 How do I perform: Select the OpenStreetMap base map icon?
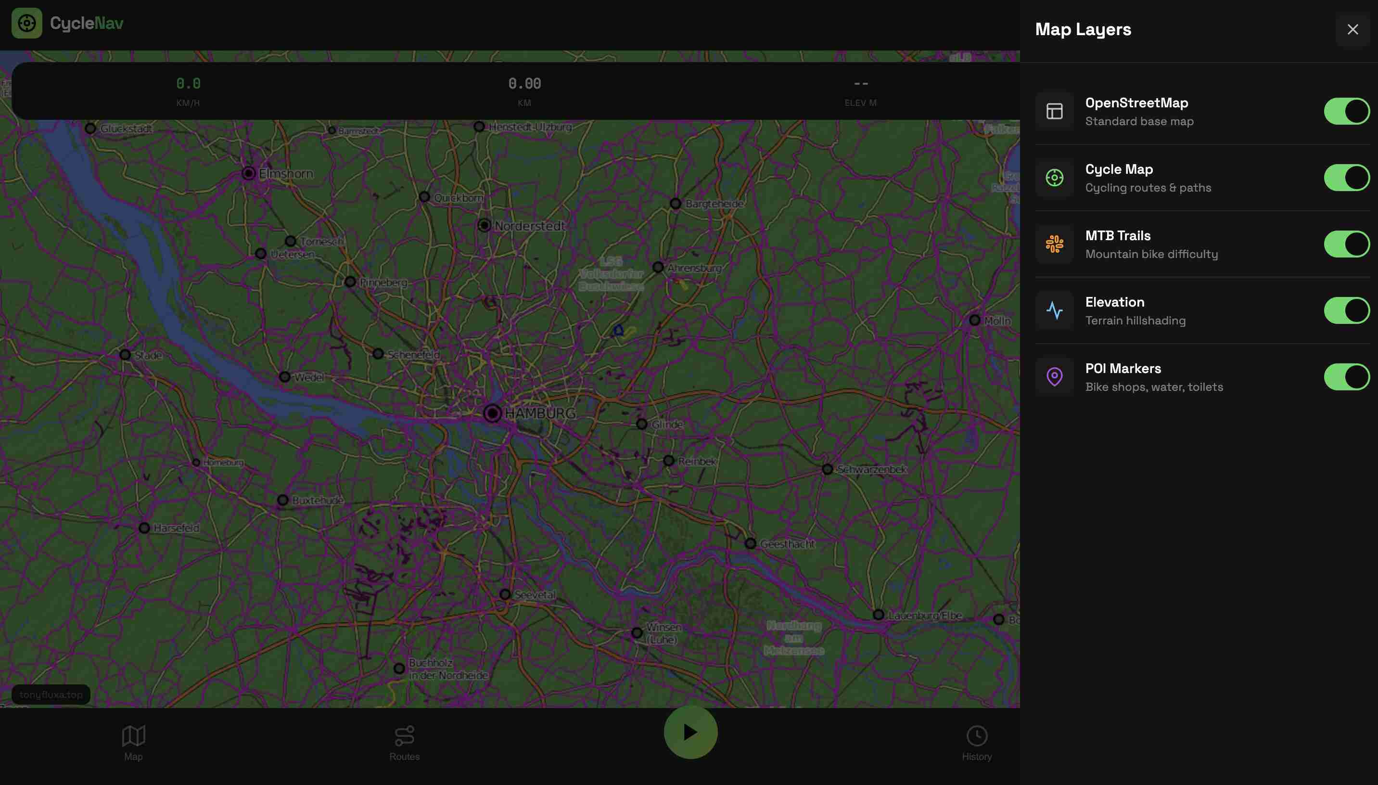coord(1054,111)
